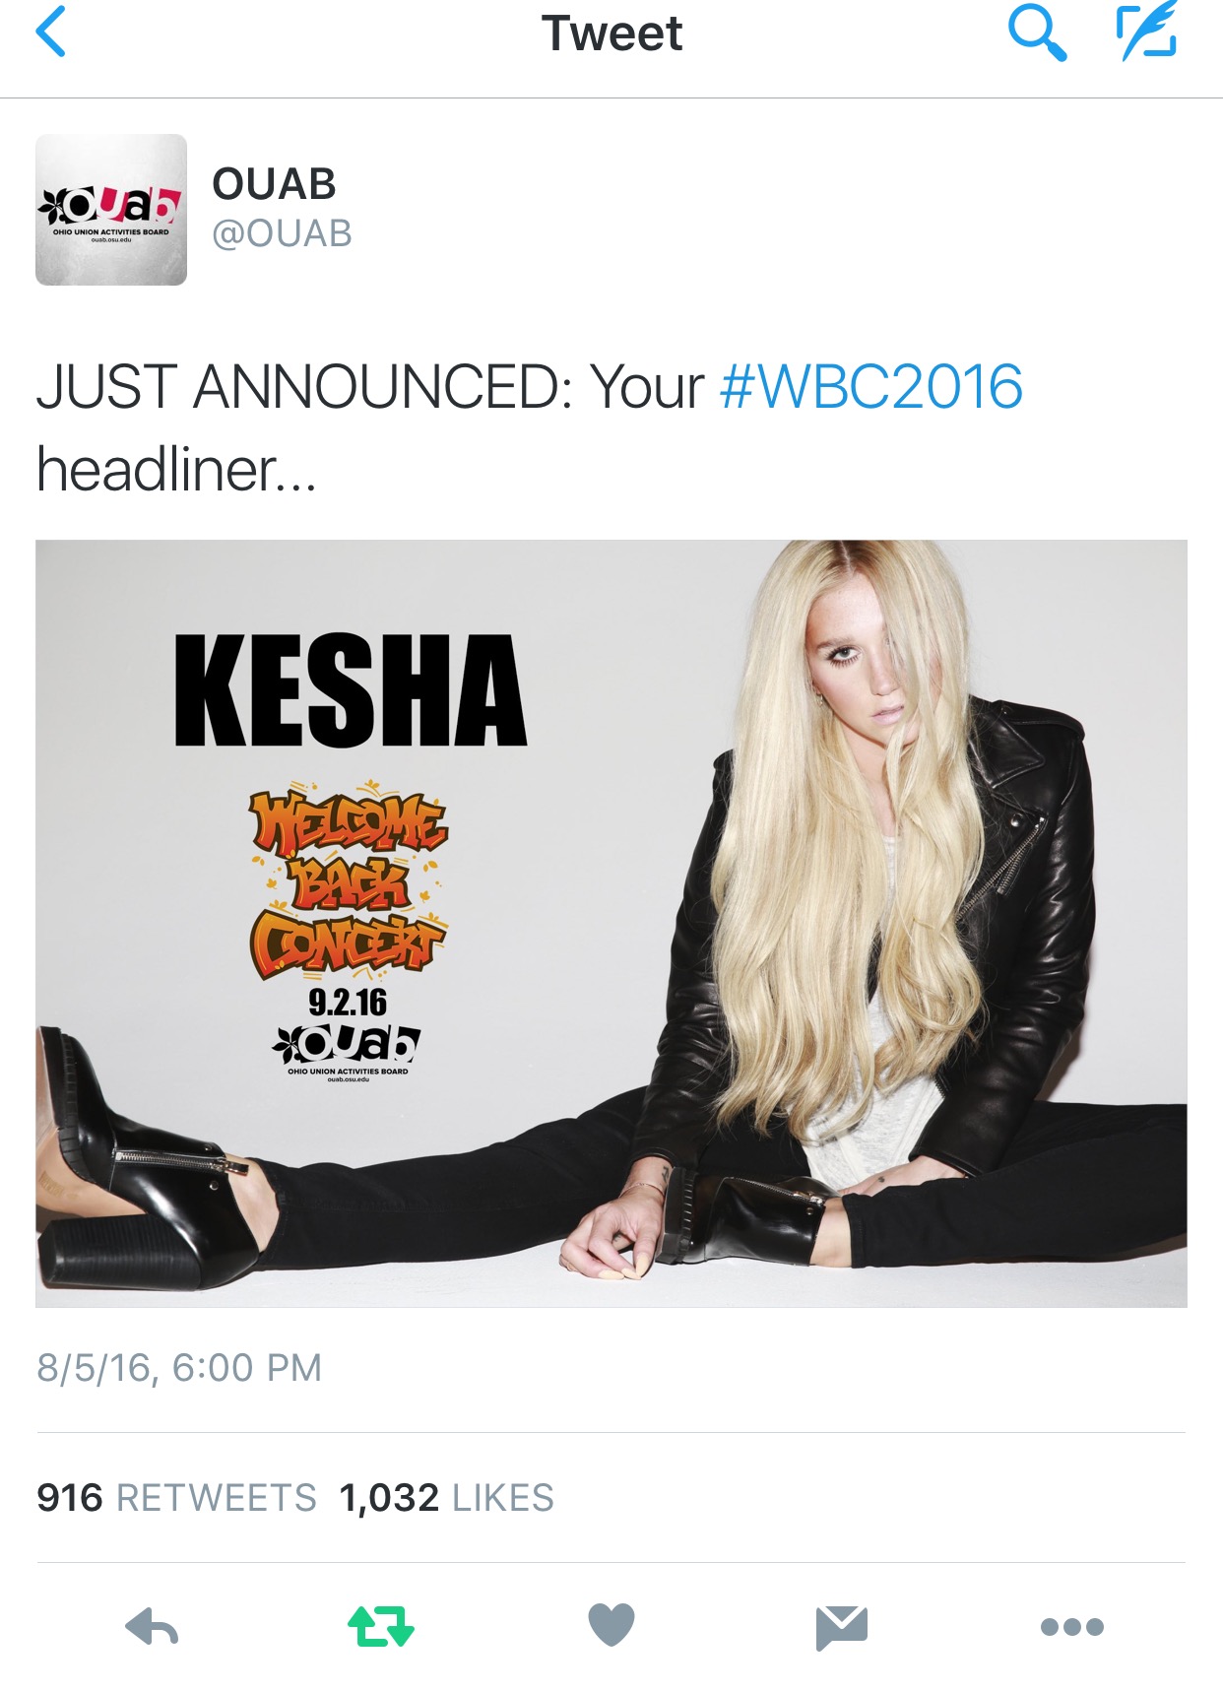The width and height of the screenshot is (1223, 1692).
Task: Open the OUAB profile avatar
Action: click(x=111, y=210)
